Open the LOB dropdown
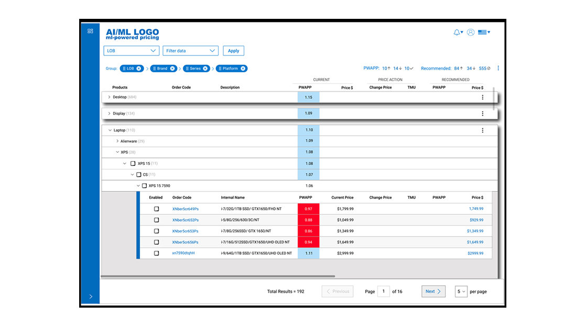585x327 pixels. [132, 51]
